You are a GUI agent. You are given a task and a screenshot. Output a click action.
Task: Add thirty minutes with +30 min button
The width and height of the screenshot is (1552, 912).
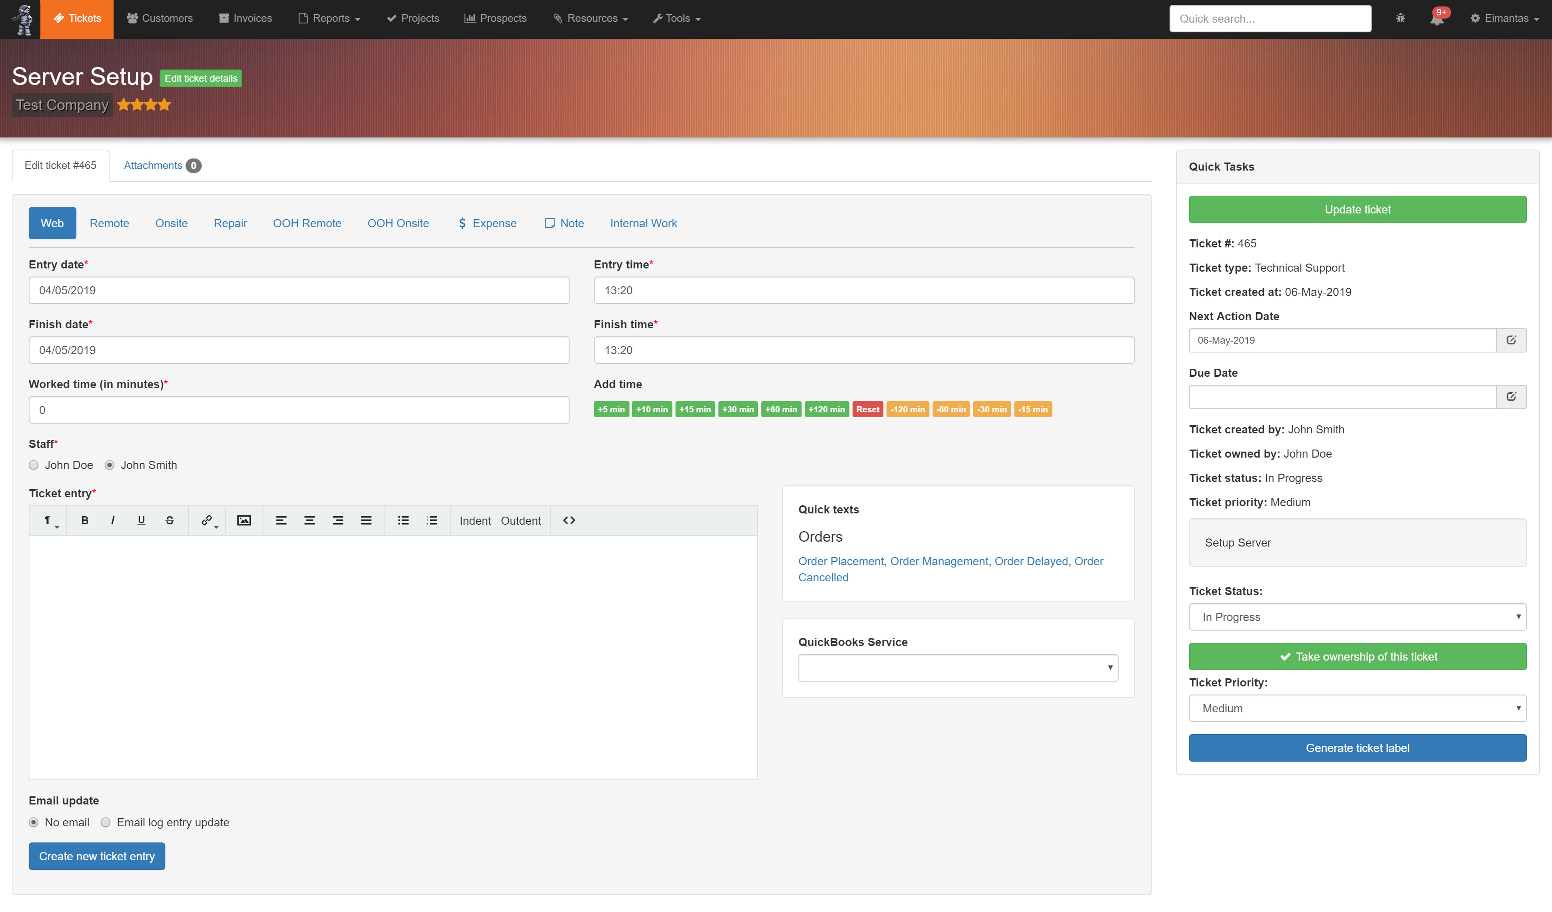[738, 409]
